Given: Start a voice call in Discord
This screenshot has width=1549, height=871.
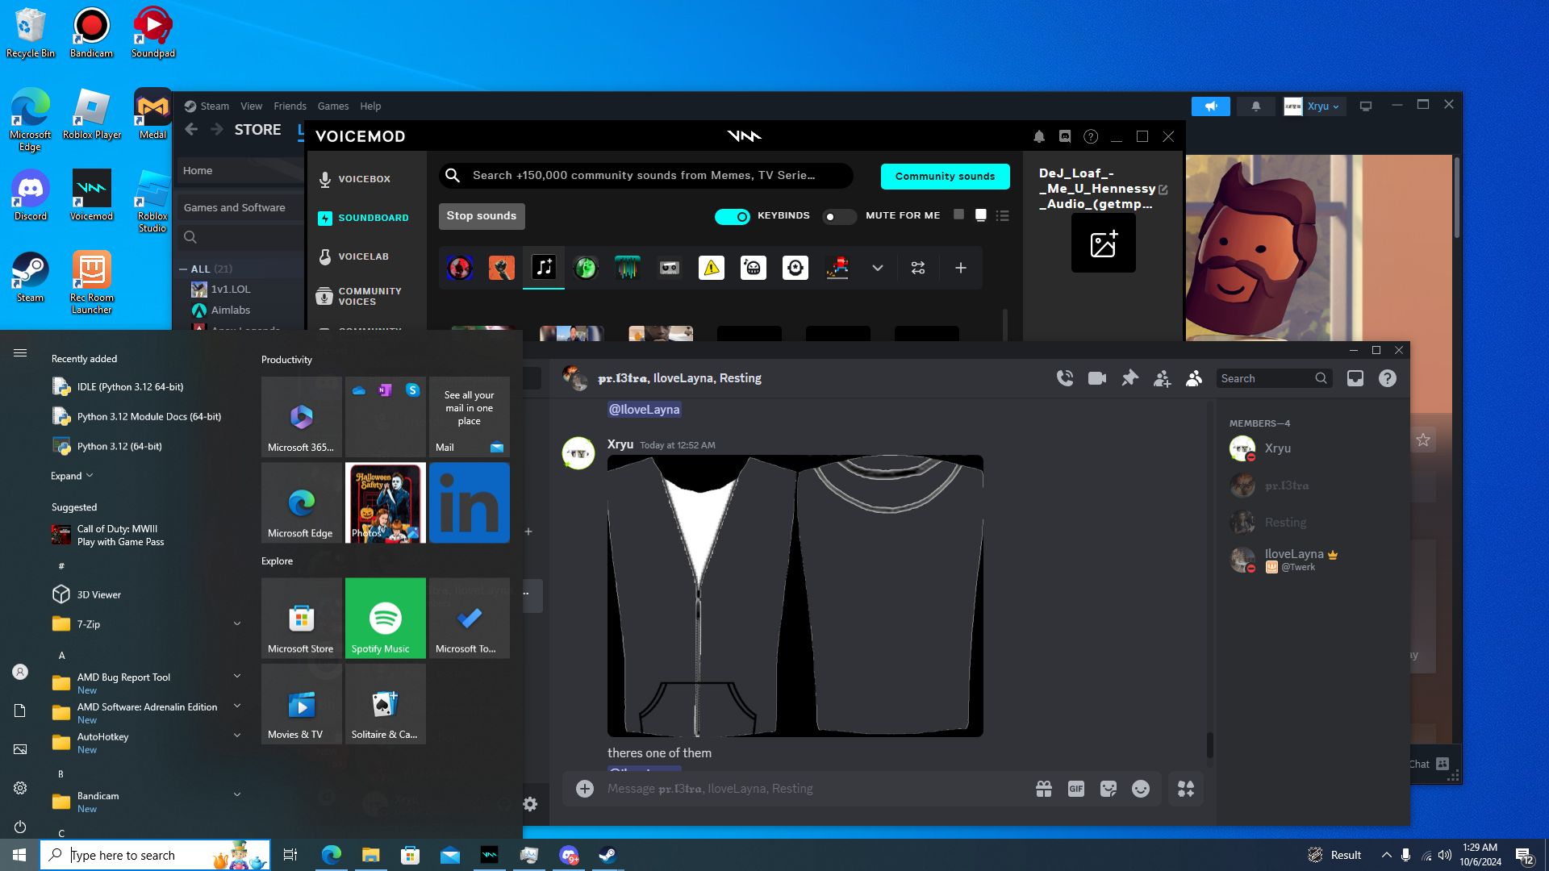Looking at the screenshot, I should [1065, 378].
